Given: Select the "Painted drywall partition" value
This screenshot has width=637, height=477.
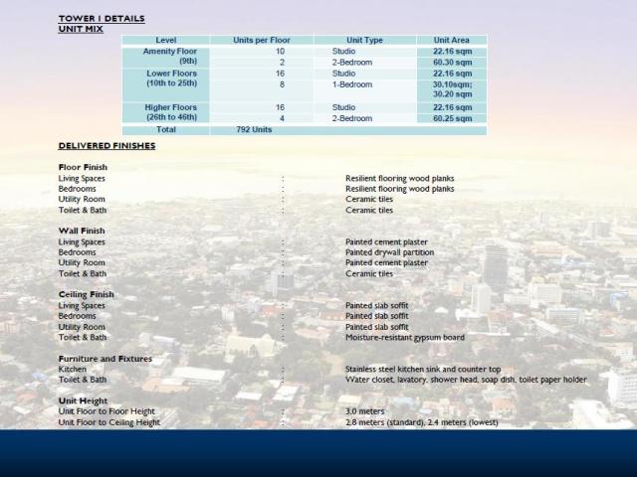Looking at the screenshot, I should point(389,252).
